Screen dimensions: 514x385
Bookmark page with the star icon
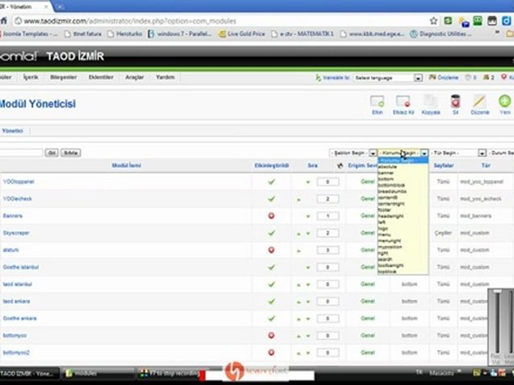click(433, 21)
